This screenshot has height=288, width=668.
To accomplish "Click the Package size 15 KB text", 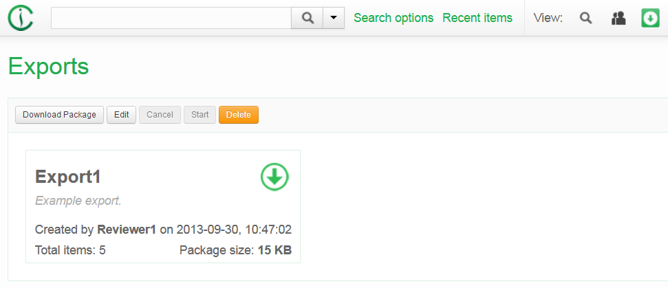I will (235, 250).
